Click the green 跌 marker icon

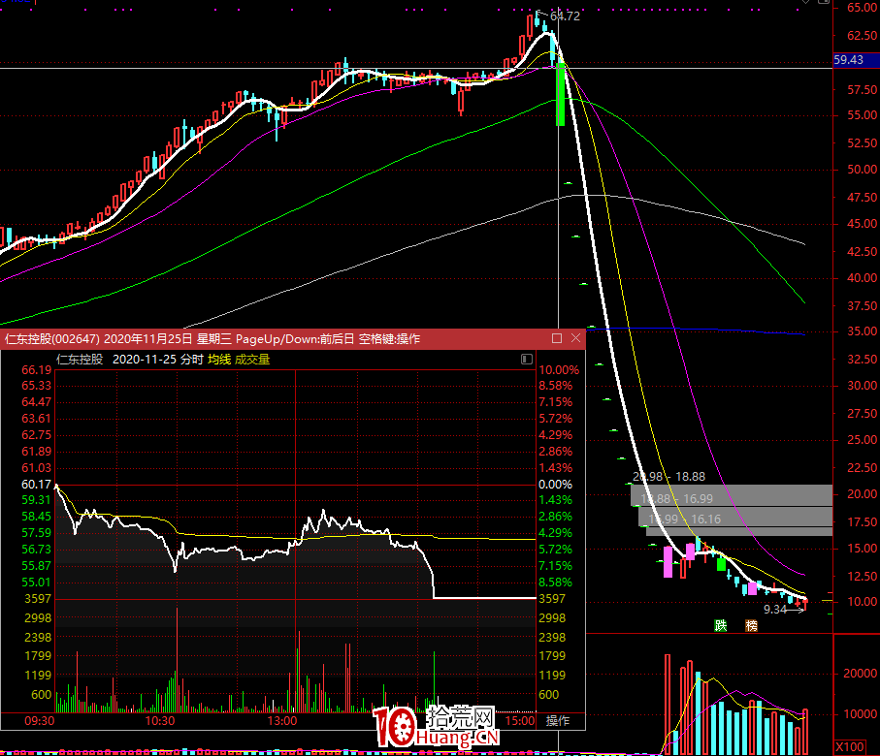point(721,625)
